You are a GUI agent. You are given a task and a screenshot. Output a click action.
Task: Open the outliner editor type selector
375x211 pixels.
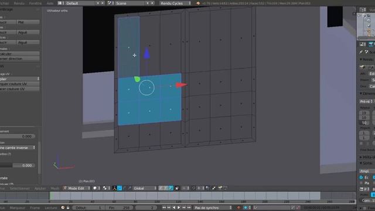click(x=363, y=10)
